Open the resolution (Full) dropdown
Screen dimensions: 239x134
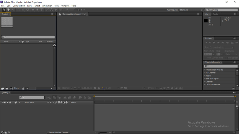pyautogui.click(x=112, y=88)
